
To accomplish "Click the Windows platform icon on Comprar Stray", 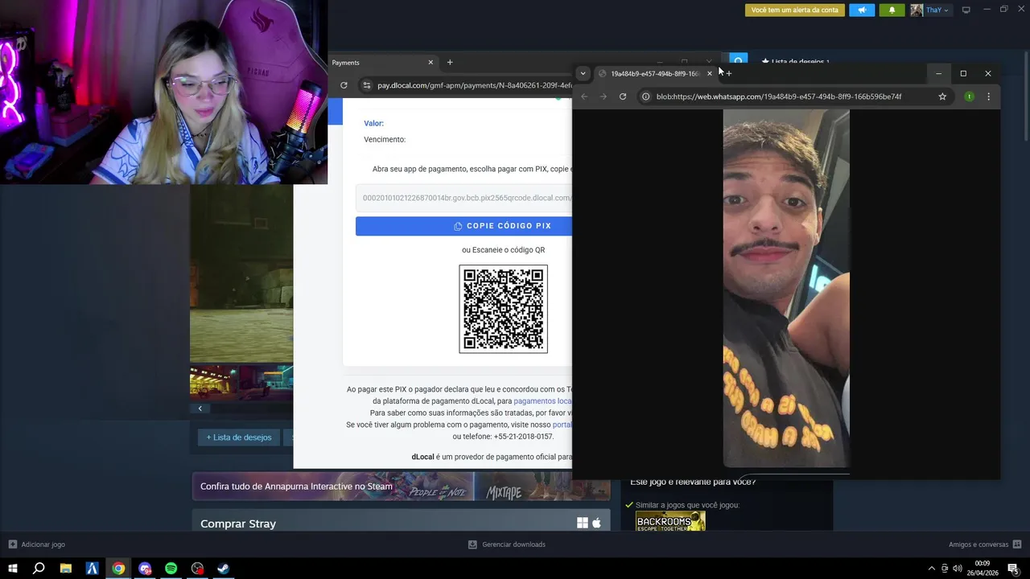I will 583,524.
